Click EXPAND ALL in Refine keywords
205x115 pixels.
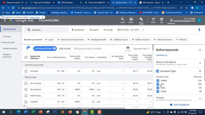[162, 55]
